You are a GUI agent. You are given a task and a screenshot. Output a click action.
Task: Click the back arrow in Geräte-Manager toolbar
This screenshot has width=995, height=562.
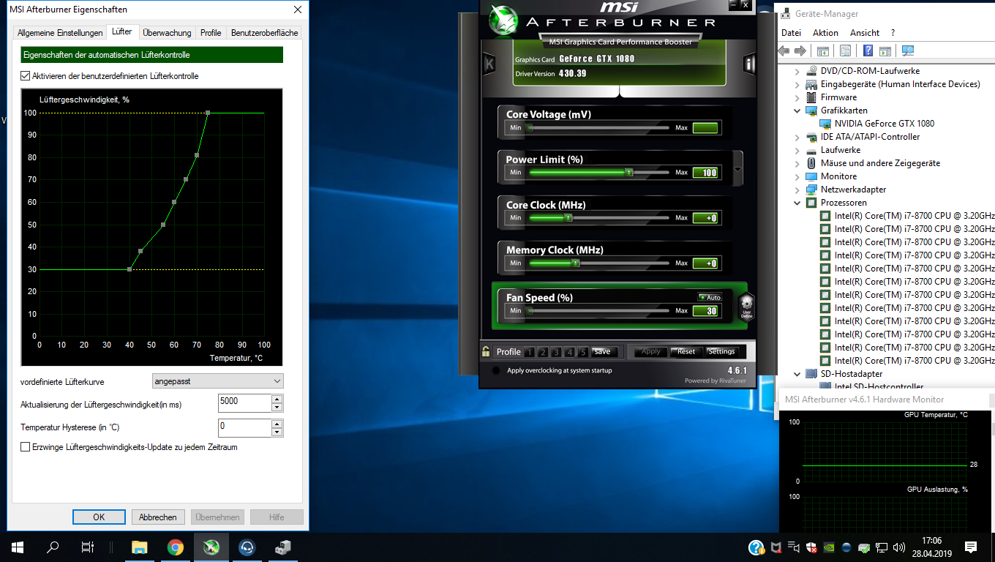pos(784,50)
